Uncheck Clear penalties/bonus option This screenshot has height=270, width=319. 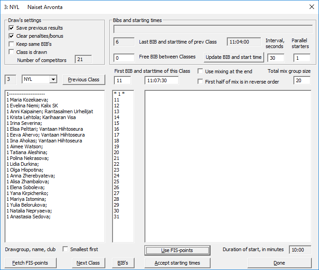12,36
